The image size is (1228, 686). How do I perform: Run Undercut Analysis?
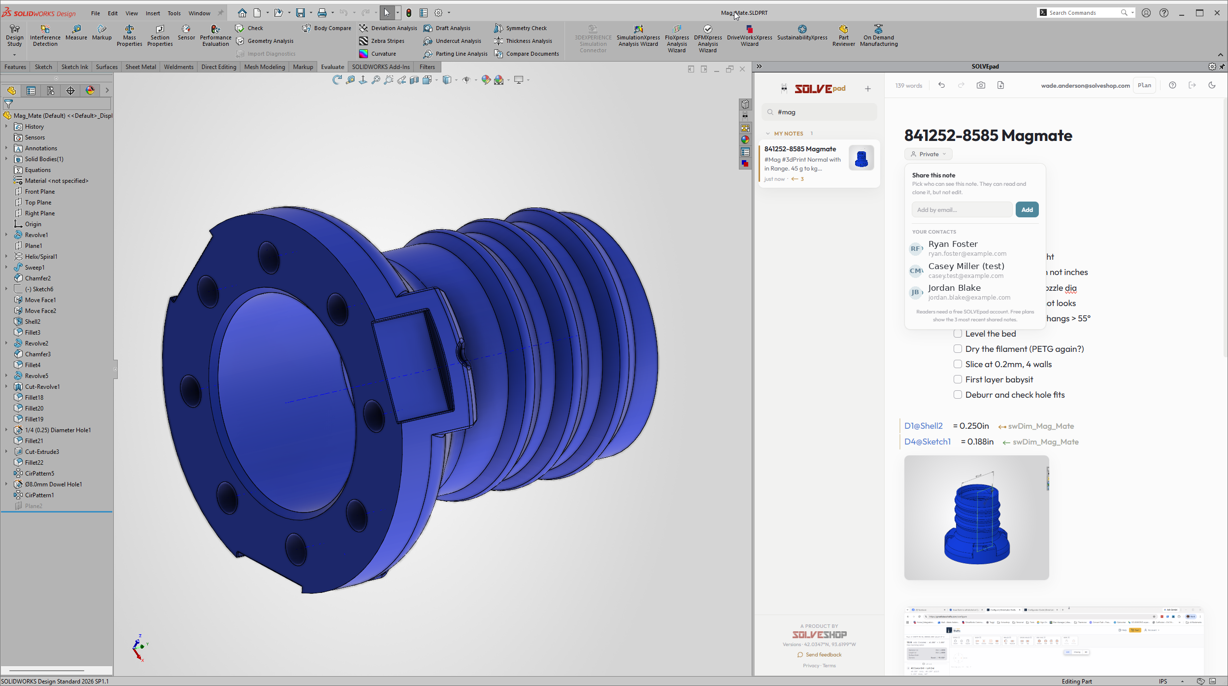pyautogui.click(x=452, y=41)
